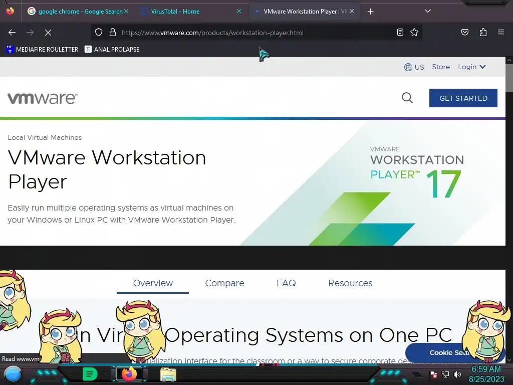Click the Local Virtual Machines breadcrumb text
This screenshot has width=513, height=385.
coord(45,137)
